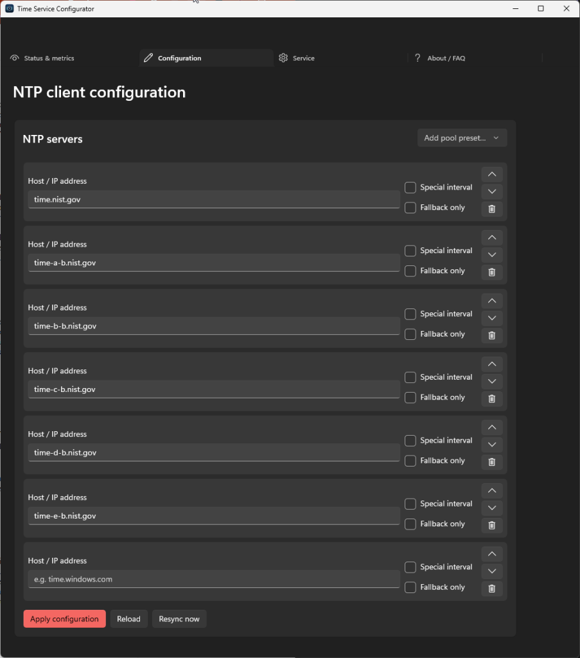The image size is (580, 658).
Task: Move time-b-b.nist.gov server down
Action: pos(492,318)
